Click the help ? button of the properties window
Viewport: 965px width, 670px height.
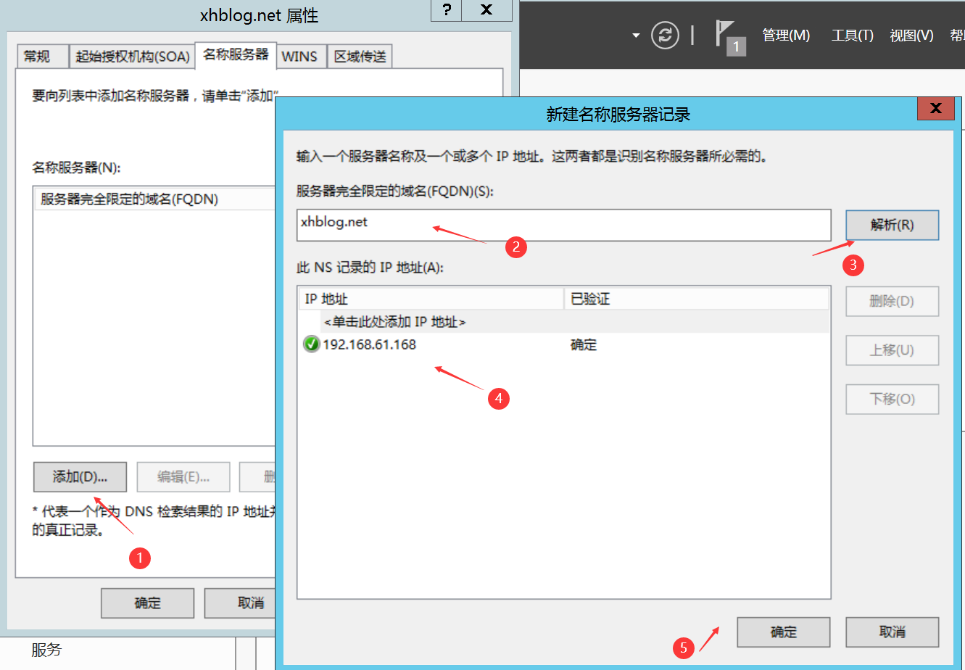pyautogui.click(x=447, y=9)
